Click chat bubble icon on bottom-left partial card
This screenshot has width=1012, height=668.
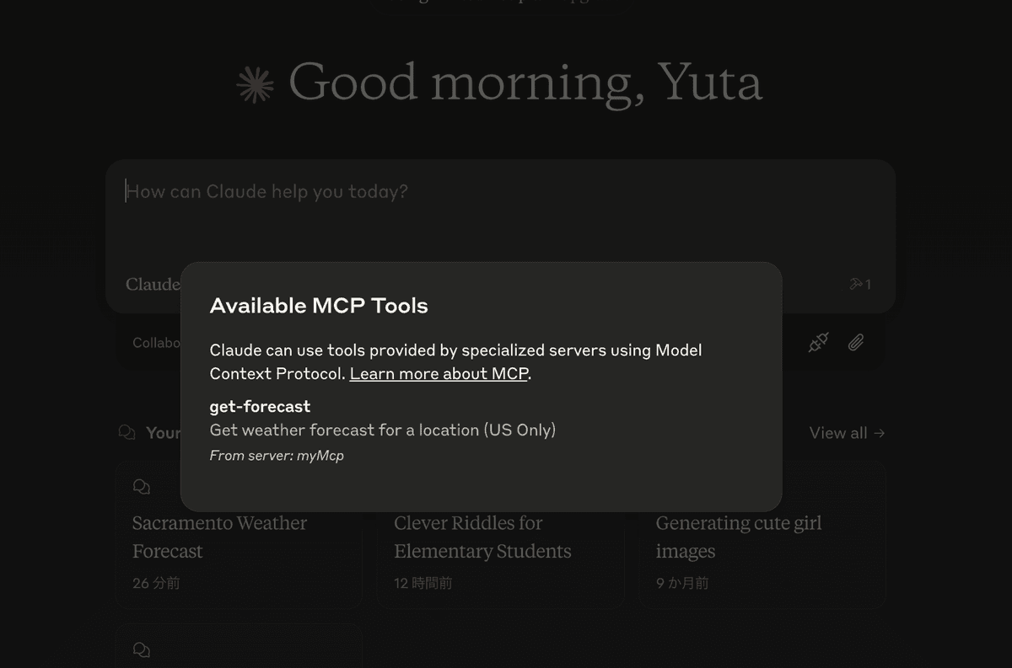coord(142,649)
